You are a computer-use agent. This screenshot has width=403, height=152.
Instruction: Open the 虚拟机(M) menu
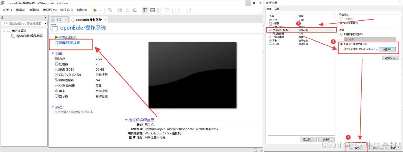[x=50, y=10]
